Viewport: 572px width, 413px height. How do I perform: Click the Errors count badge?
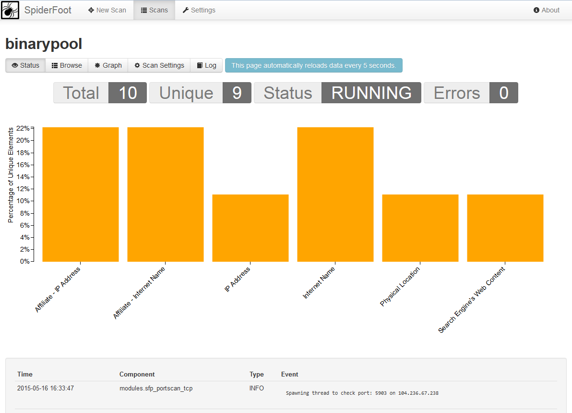[x=503, y=93]
